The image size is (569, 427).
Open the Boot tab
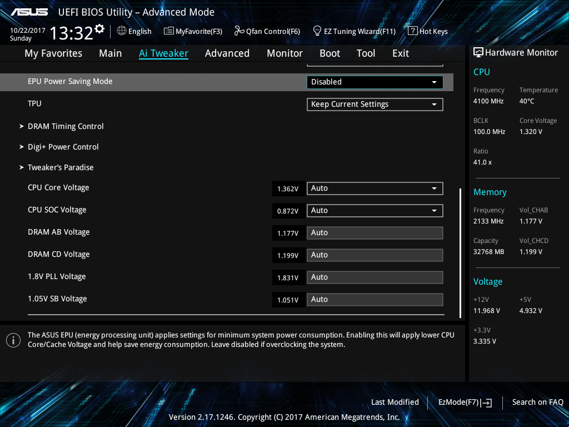[x=330, y=53]
